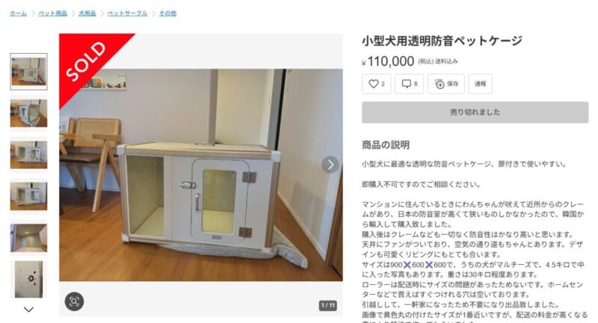598x323 pixels.
Task: View the third cage thumbnail
Action: tap(28, 155)
